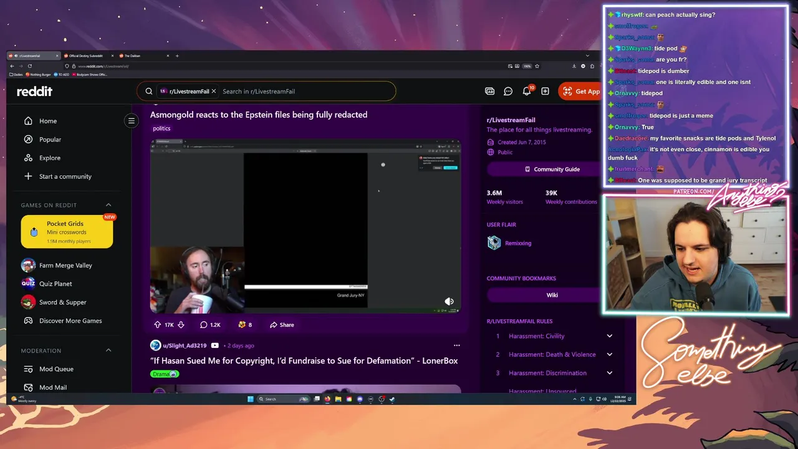Open a new browser tab
Viewport: 798px width, 449px height.
tap(177, 56)
